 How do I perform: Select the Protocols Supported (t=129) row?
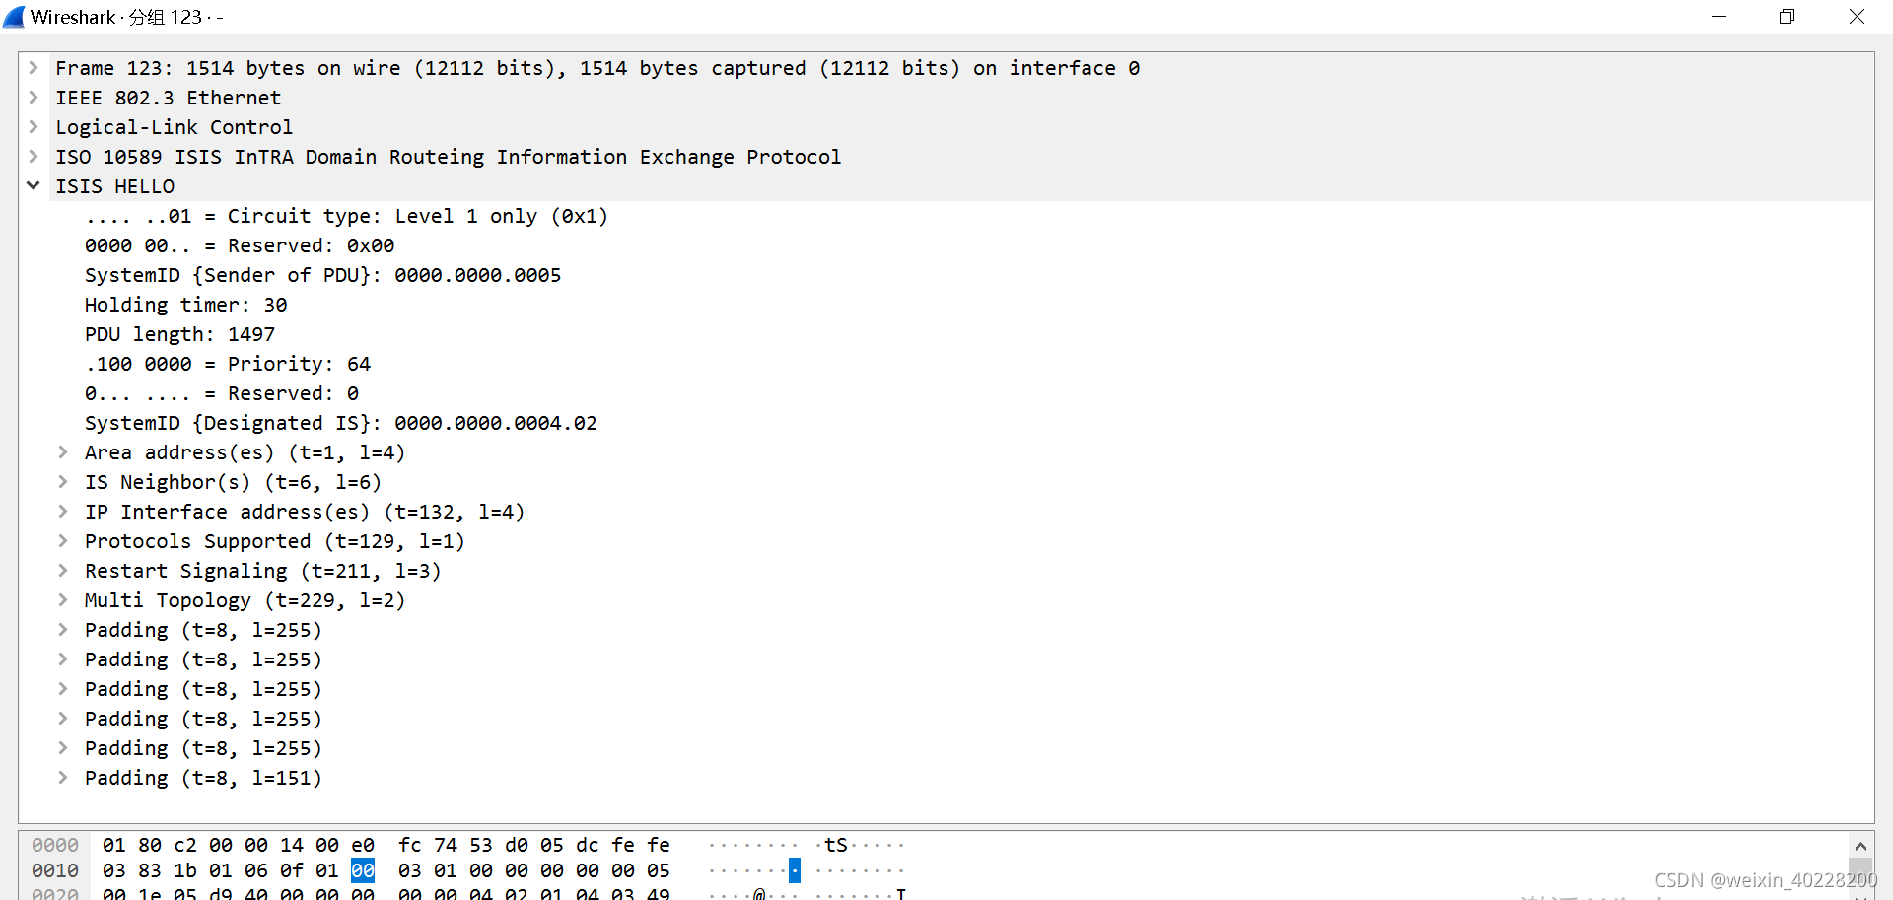click(x=274, y=541)
